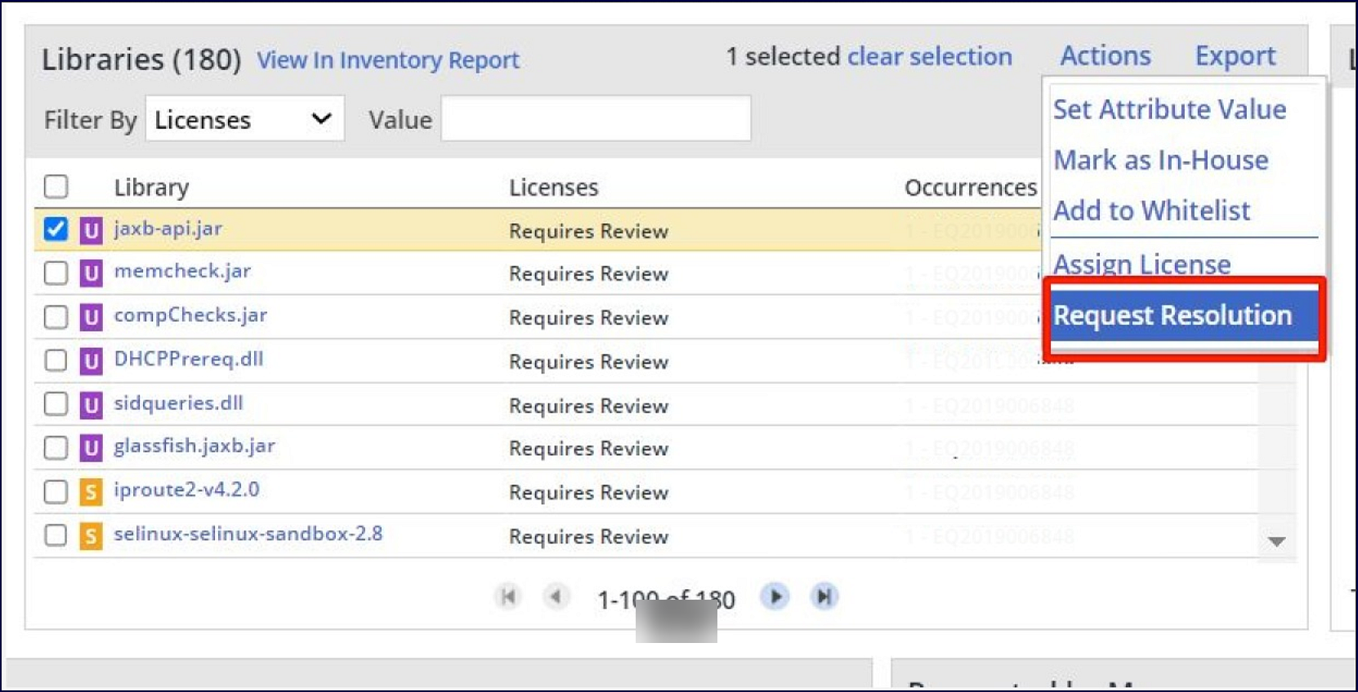Open the Filter By Licenses dropdown
The image size is (1358, 692).
point(244,119)
